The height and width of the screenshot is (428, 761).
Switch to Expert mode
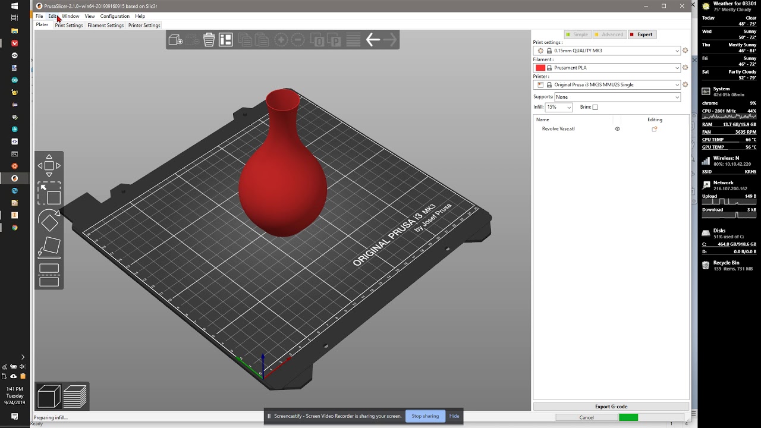642,34
